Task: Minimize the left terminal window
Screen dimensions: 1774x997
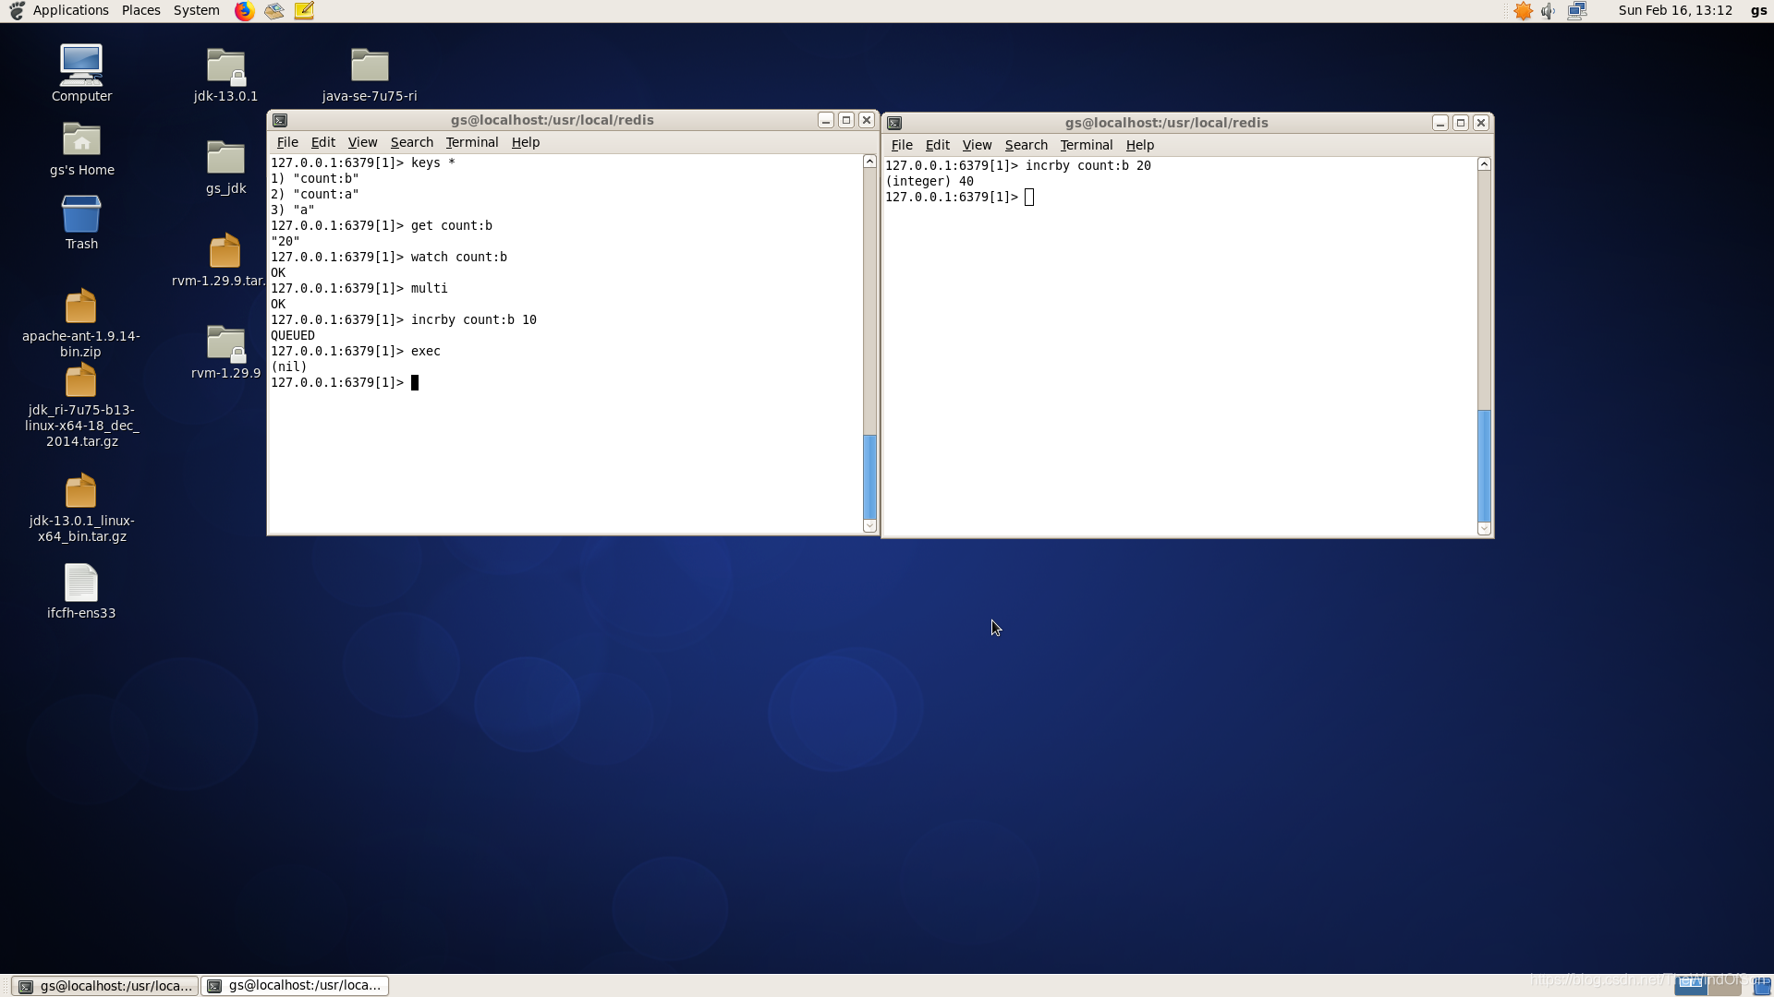Action: [826, 120]
